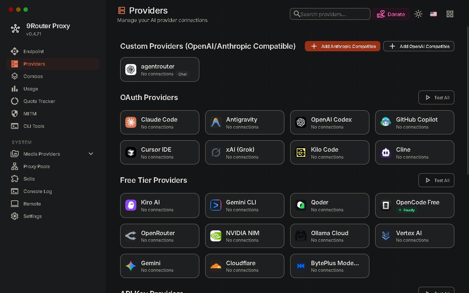This screenshot has width=469, height=293.
Task: Test all OAuth Providers
Action: point(436,97)
